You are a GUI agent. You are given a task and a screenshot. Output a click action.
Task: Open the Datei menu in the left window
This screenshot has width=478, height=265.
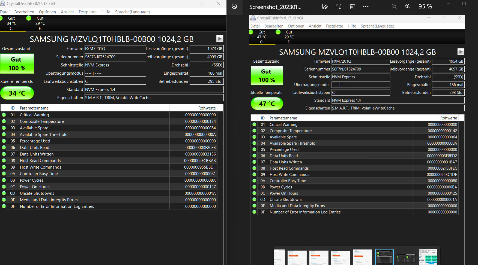coord(5,12)
